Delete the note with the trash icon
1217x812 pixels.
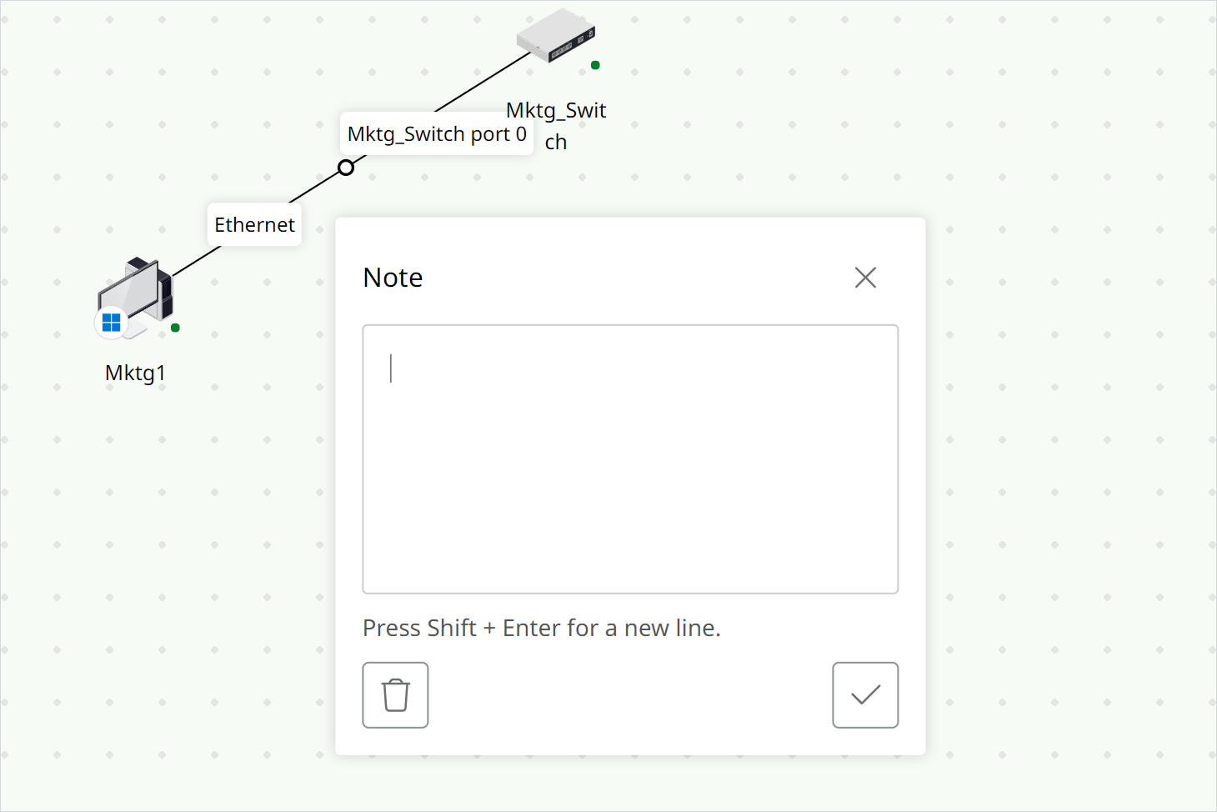tap(395, 695)
